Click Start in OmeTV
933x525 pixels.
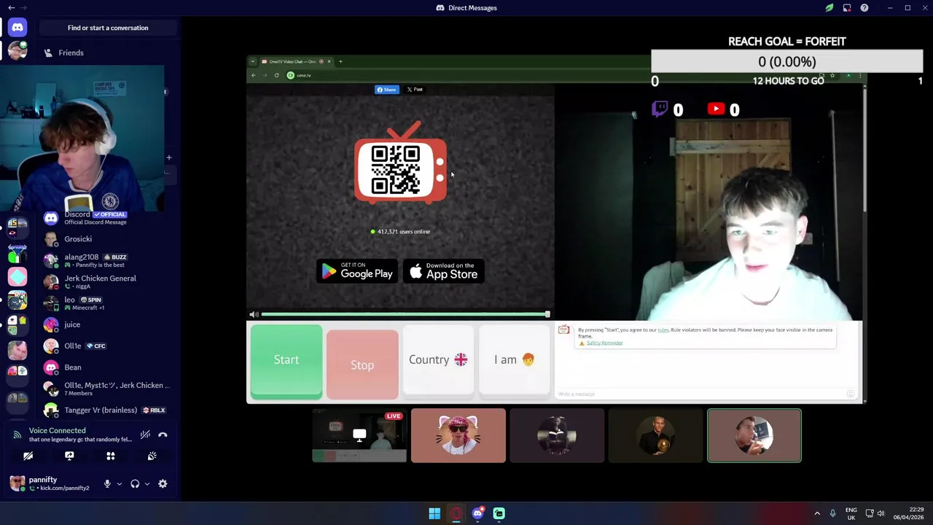pyautogui.click(x=286, y=360)
